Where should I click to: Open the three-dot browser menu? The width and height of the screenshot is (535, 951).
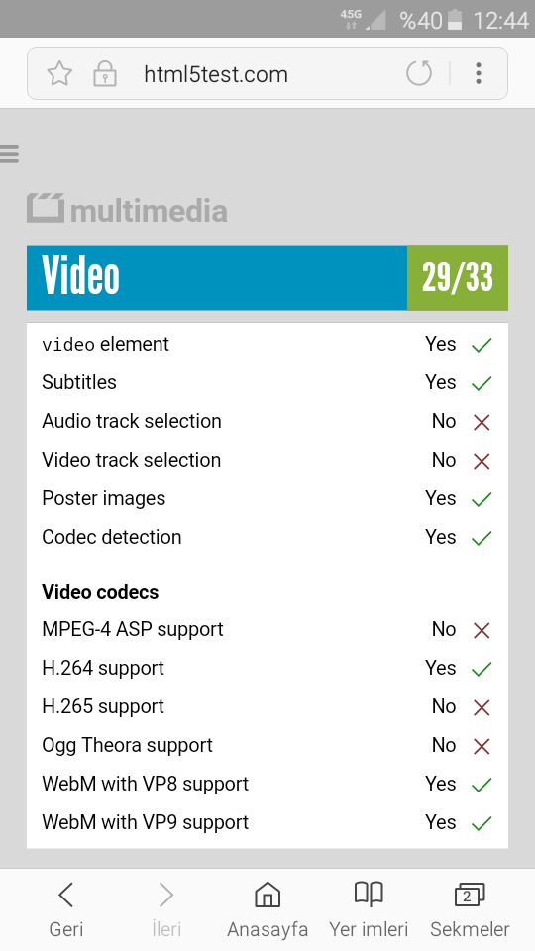[x=479, y=73]
